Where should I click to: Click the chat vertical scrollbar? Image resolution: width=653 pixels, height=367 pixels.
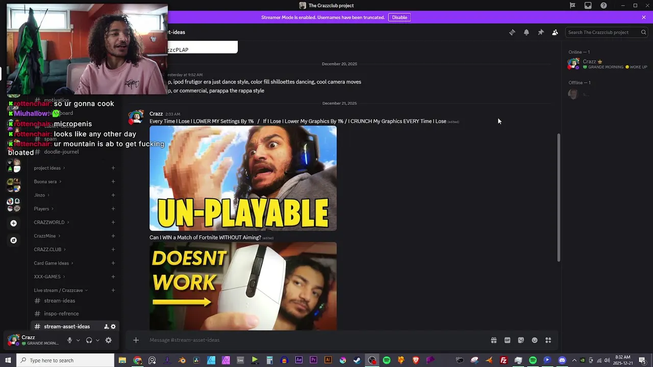(559, 198)
